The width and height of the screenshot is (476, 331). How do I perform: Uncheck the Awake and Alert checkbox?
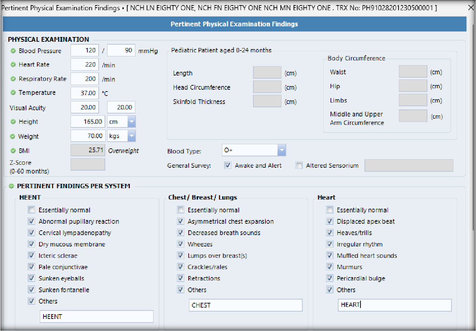coord(228,165)
